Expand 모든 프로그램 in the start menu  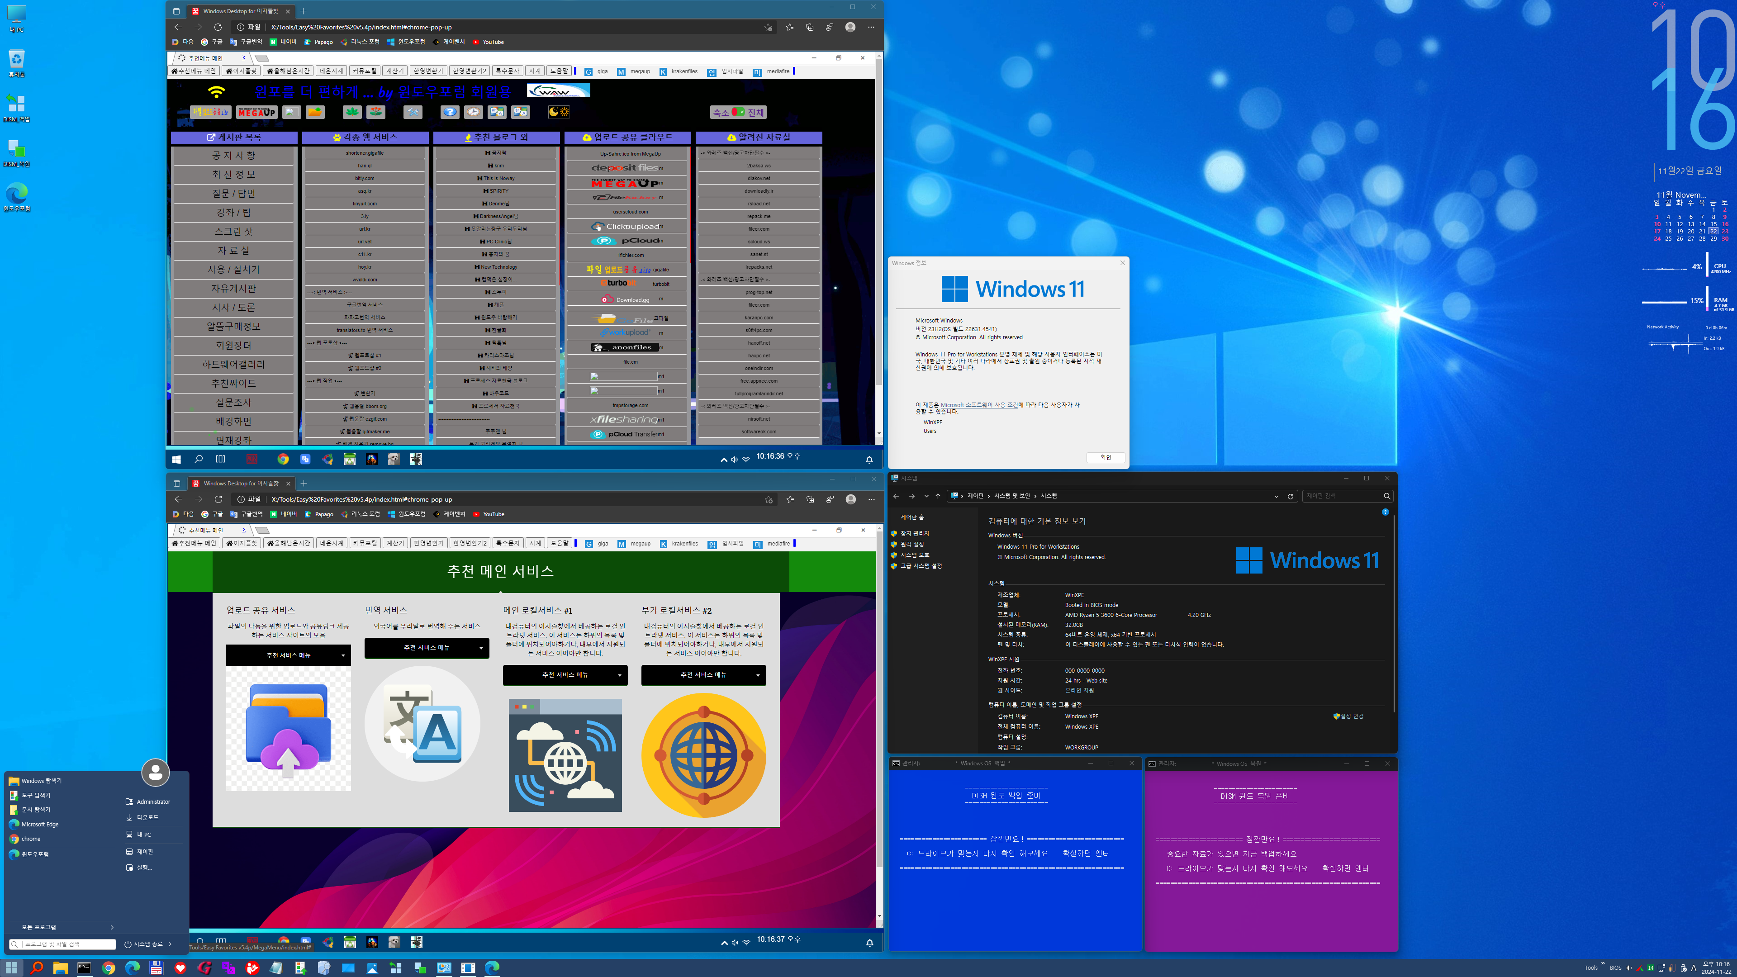62,927
